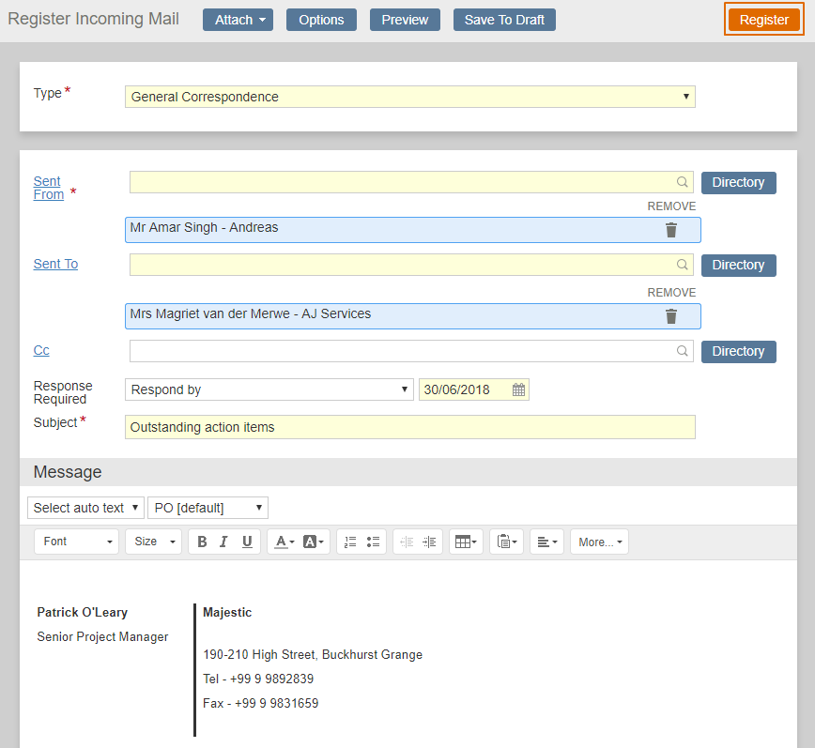Viewport: 815px width, 748px height.
Task: Open the Attach menu
Action: (x=238, y=20)
